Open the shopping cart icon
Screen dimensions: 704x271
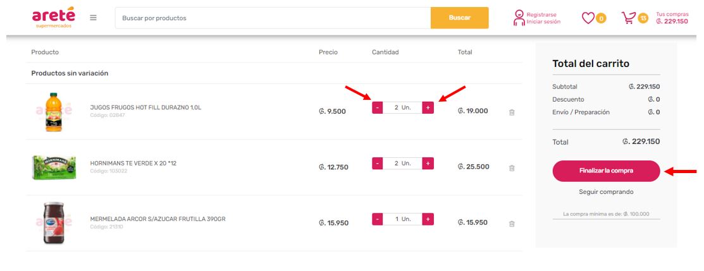pyautogui.click(x=628, y=18)
